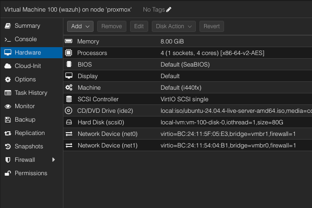Click the No Tags label
Viewport: 312px width, 208px height.
pos(154,9)
